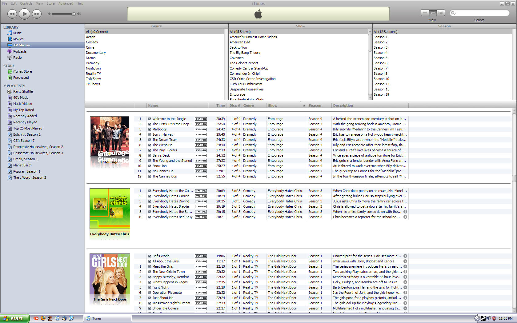Open the Music library in sidebar
The image size is (517, 323).
pyautogui.click(x=17, y=33)
